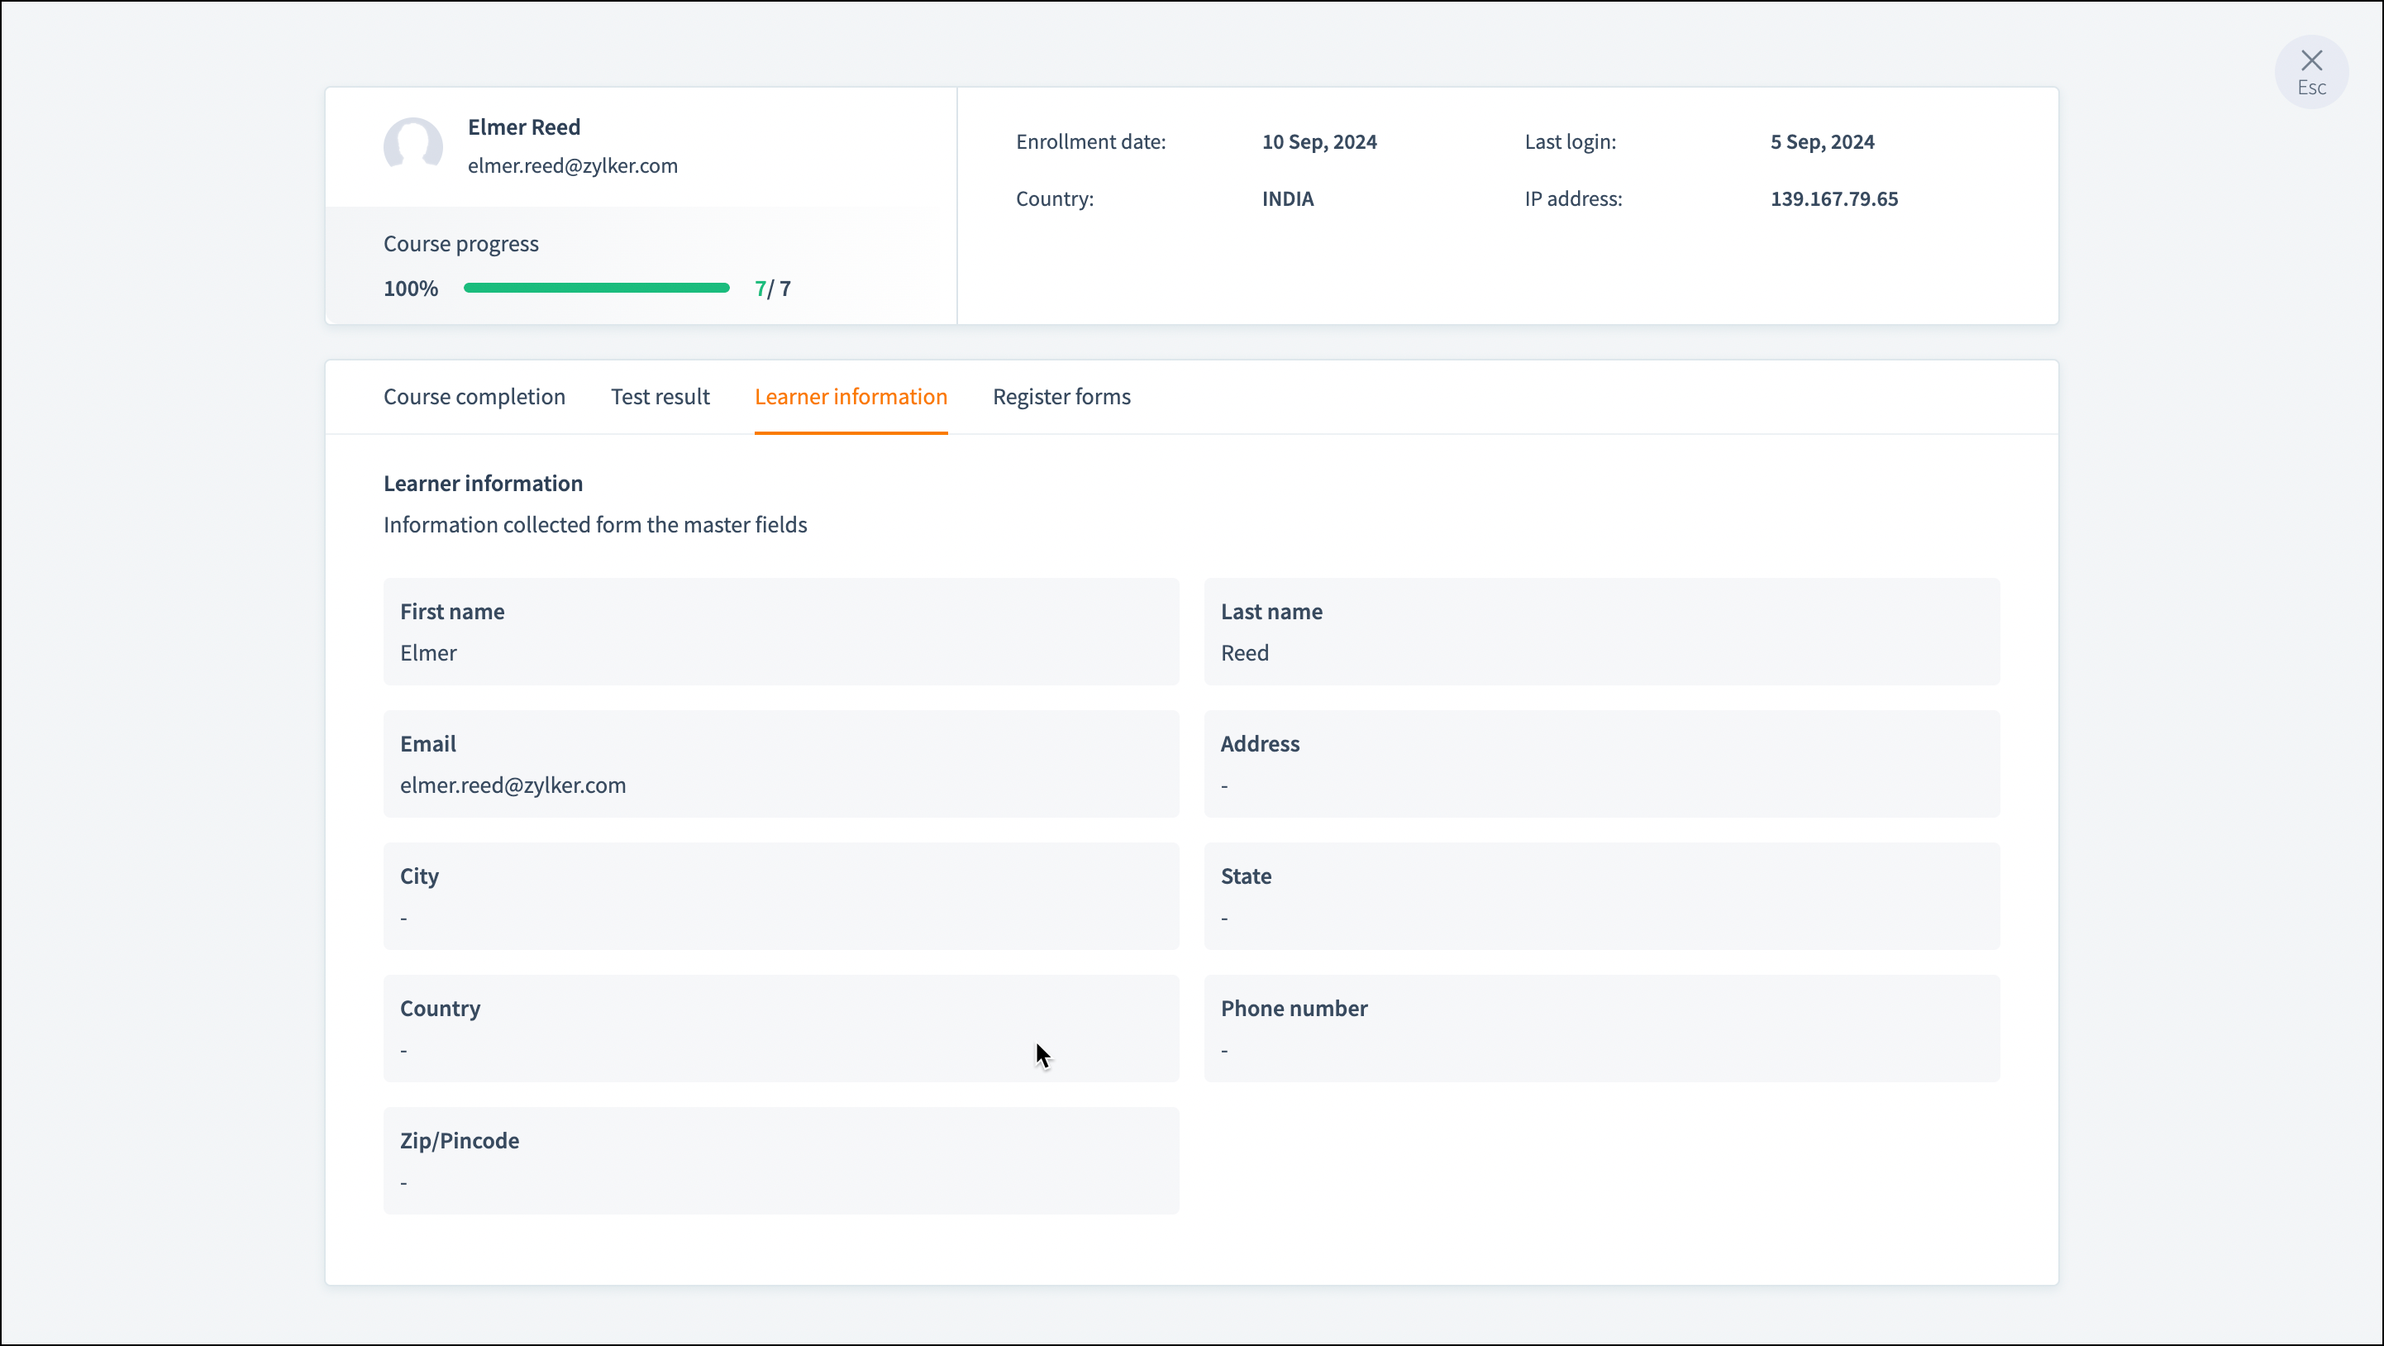This screenshot has width=2384, height=1346.
Task: Click the Email field in learner information
Action: coord(780,764)
